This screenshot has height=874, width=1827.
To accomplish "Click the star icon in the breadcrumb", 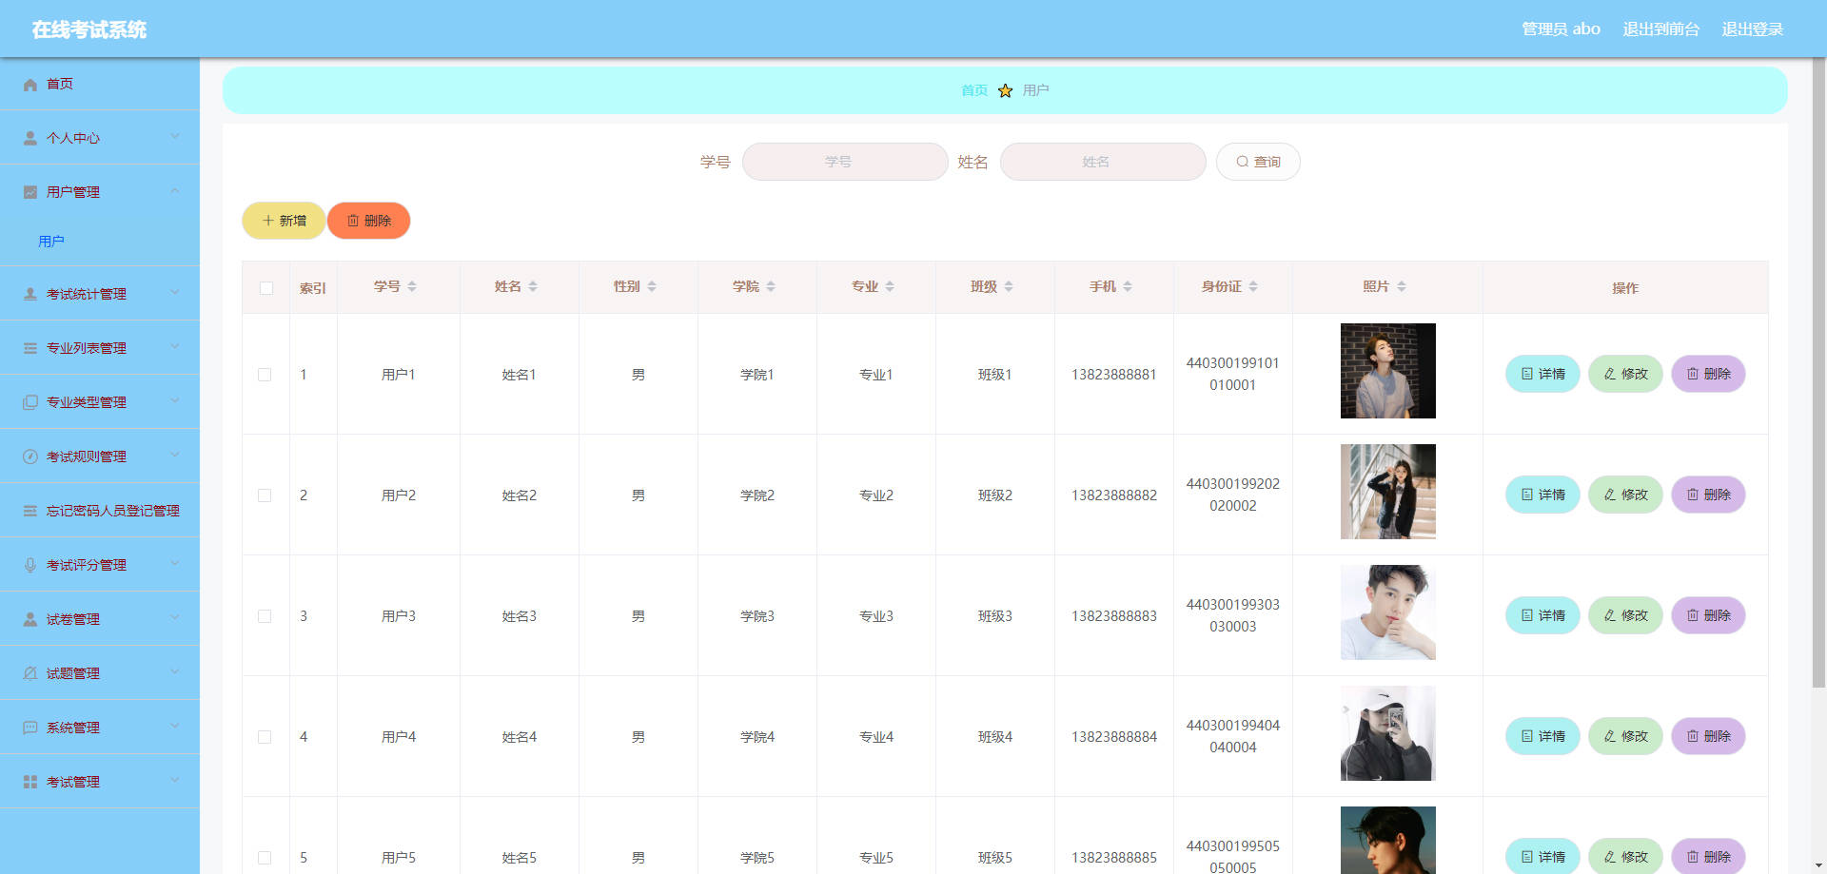I will [1005, 90].
